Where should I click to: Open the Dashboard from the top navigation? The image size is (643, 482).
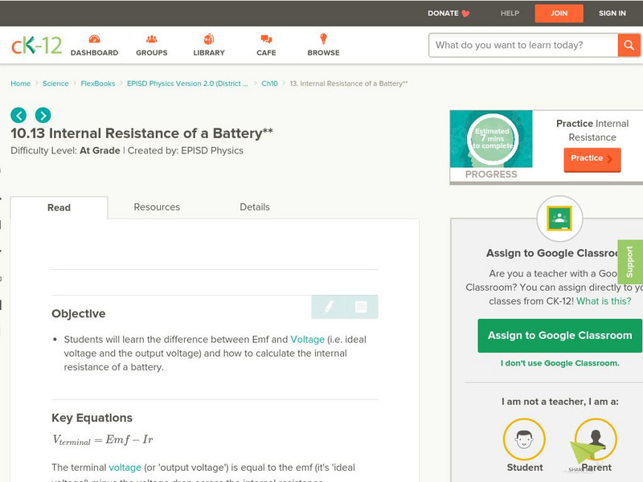click(x=95, y=44)
